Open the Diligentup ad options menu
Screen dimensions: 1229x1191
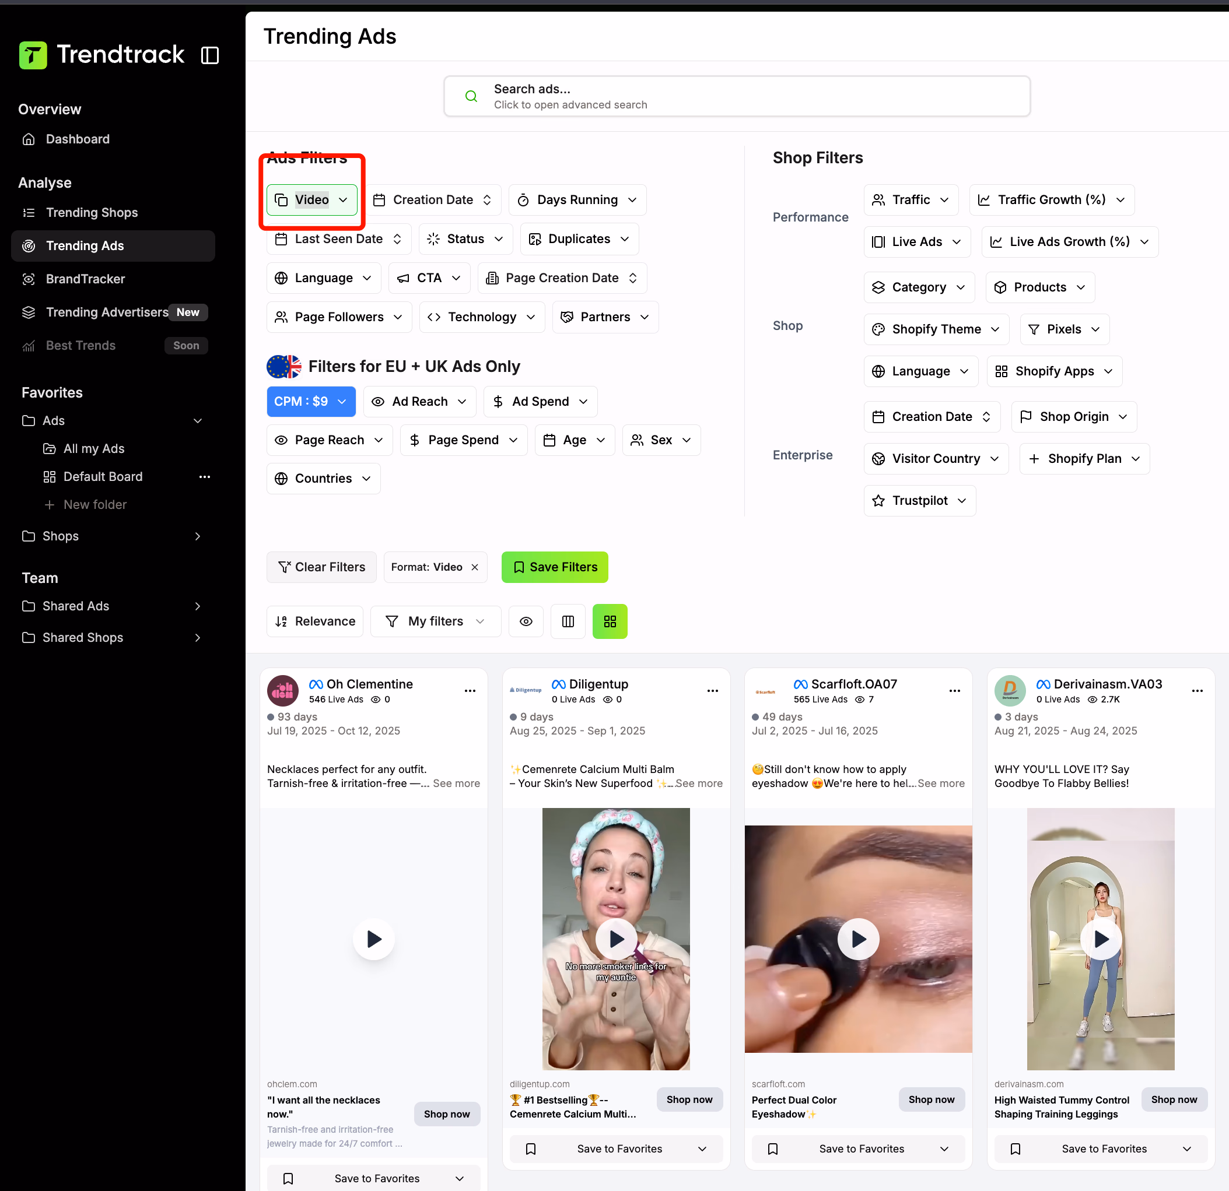pos(712,691)
